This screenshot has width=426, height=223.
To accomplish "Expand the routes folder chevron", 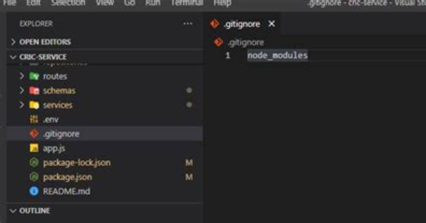I will [22, 76].
